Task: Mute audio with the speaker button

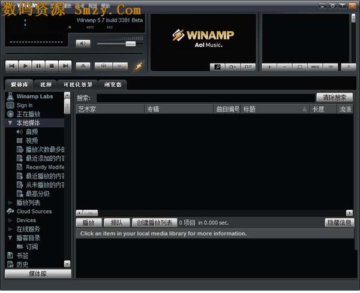Action: [x=83, y=43]
